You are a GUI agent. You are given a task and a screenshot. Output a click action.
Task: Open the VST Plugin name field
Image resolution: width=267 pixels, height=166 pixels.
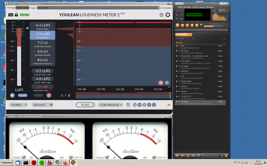(x=22, y=8)
